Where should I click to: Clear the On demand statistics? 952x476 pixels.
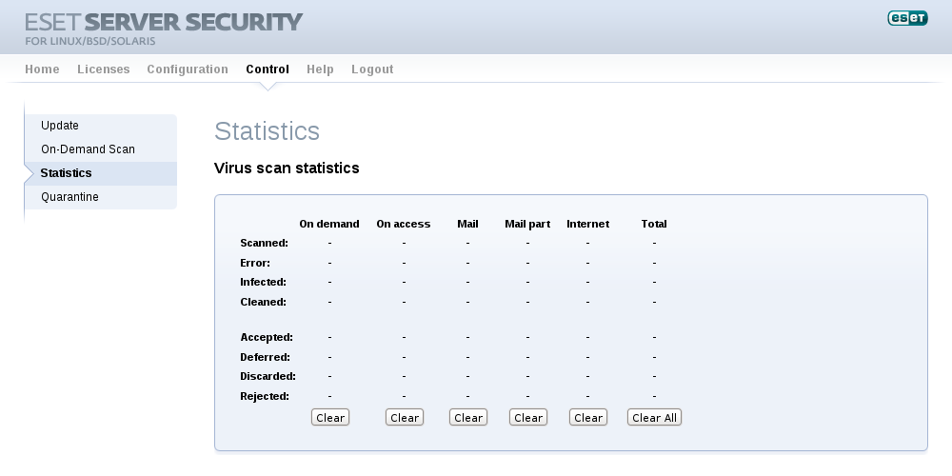coord(330,418)
